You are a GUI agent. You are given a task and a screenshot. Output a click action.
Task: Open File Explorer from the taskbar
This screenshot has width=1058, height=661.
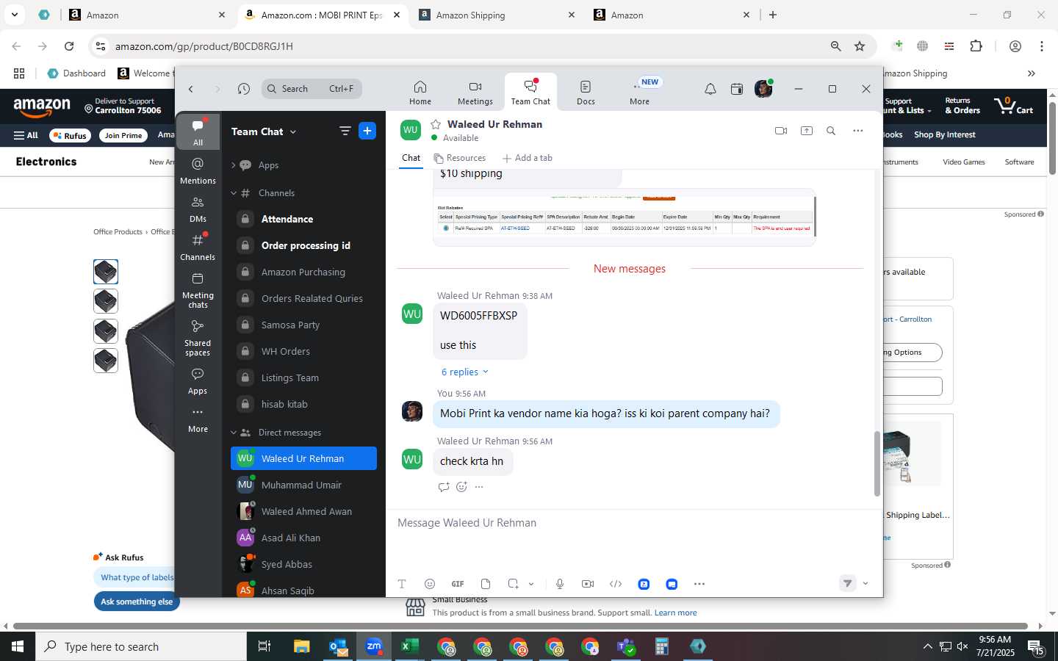[302, 646]
